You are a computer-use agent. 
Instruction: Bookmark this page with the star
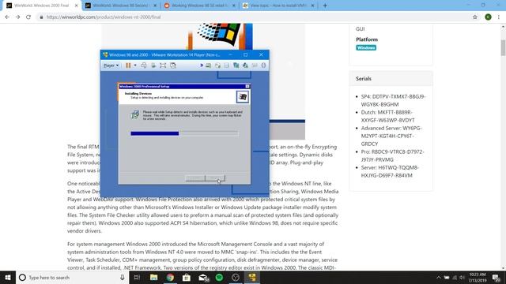(475, 17)
